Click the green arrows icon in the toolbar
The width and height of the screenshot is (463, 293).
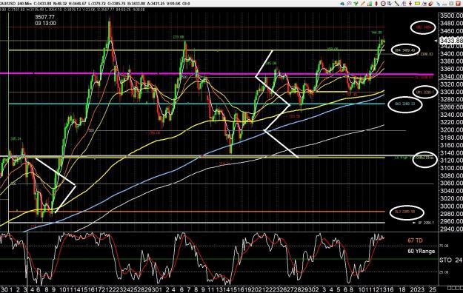coord(356,4)
